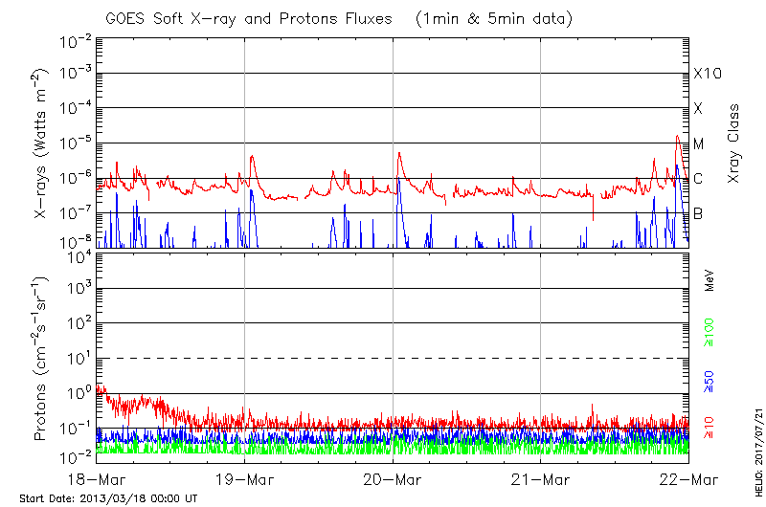Click the M-class flare peak near 22-Mar
Screen dimensions: 766x507
pyautogui.click(x=677, y=137)
